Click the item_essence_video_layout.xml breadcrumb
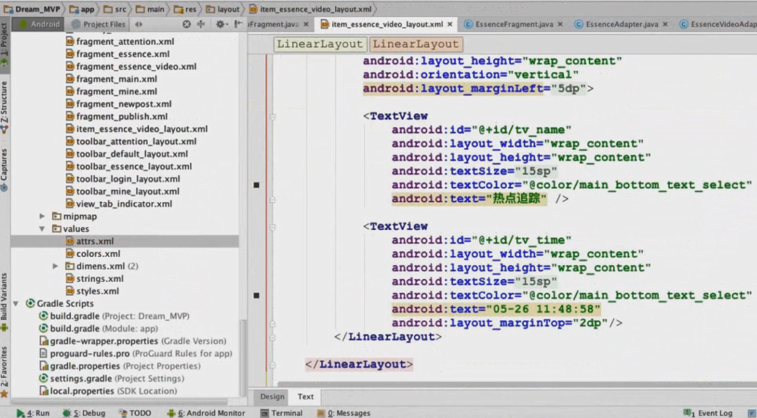757x418 pixels. click(310, 9)
